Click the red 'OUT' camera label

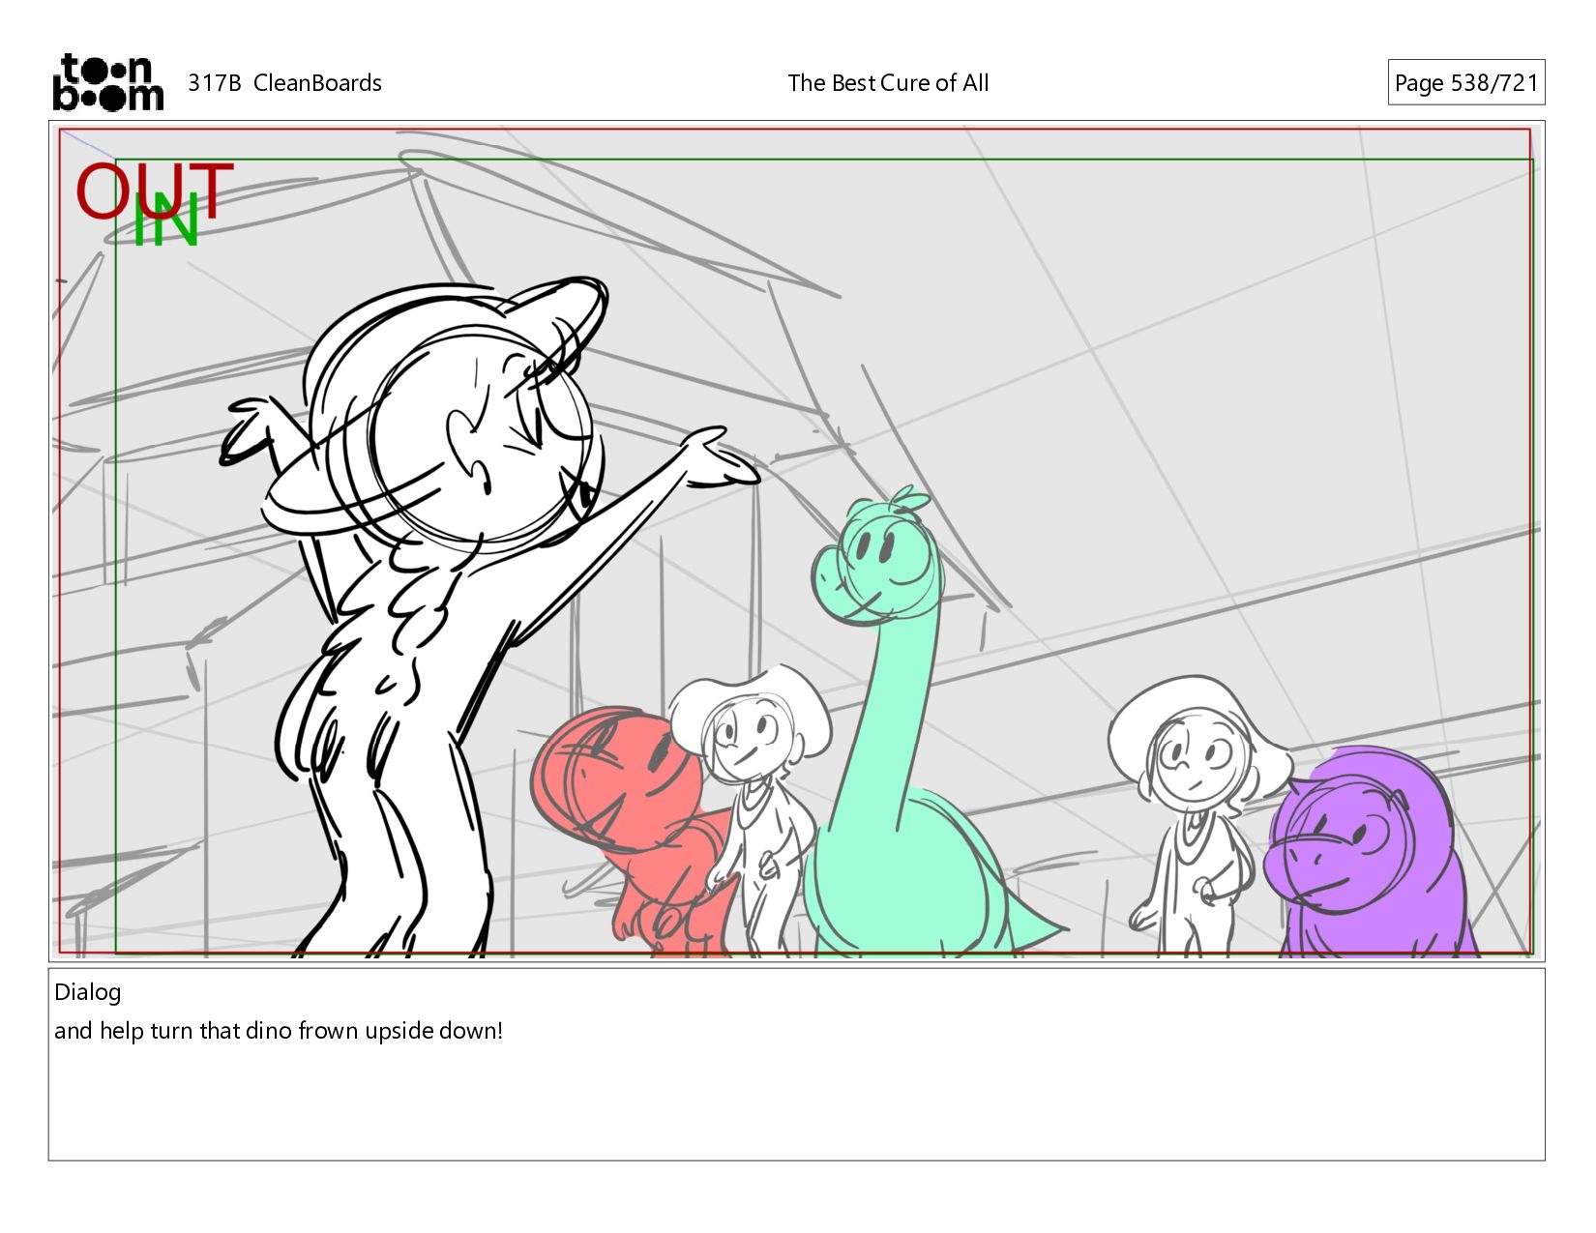coord(155,191)
